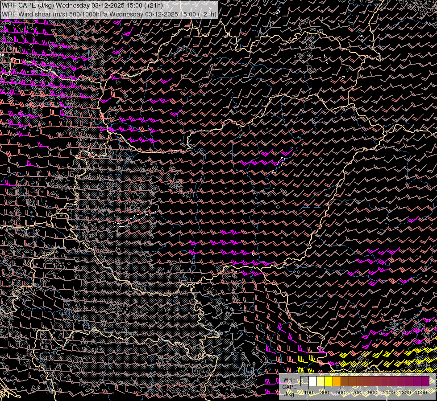Click the 1500 legend value label
This screenshot has width=437, height=401.
[x=421, y=393]
